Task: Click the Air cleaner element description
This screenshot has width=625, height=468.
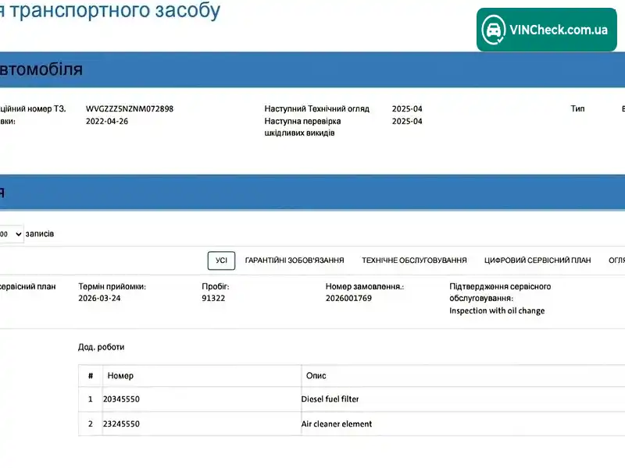Action: 337,424
